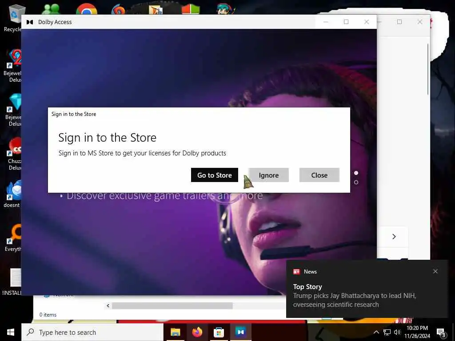Open Microsoft Store from the taskbar

click(x=219, y=332)
